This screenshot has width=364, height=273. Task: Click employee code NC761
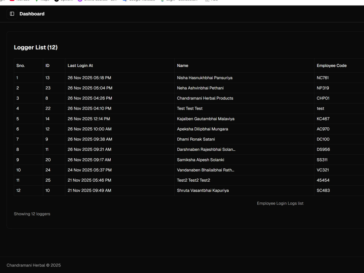click(x=323, y=78)
